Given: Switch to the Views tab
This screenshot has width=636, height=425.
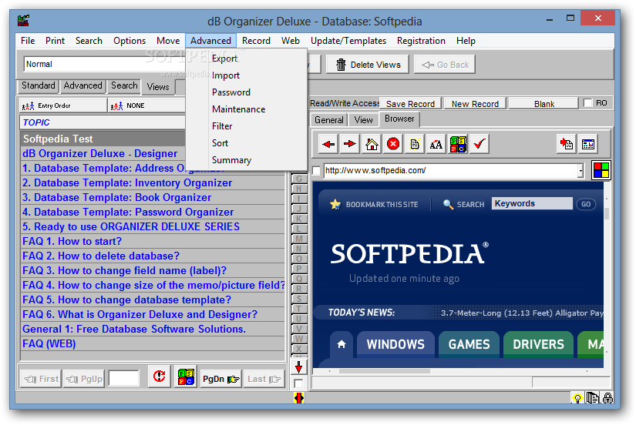Looking at the screenshot, I should [x=158, y=87].
